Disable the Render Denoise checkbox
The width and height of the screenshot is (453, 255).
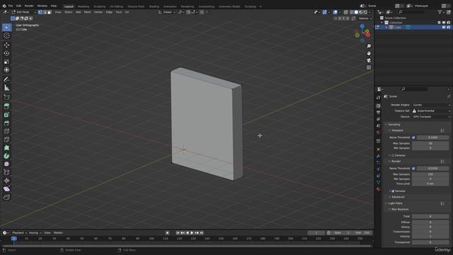click(393, 191)
